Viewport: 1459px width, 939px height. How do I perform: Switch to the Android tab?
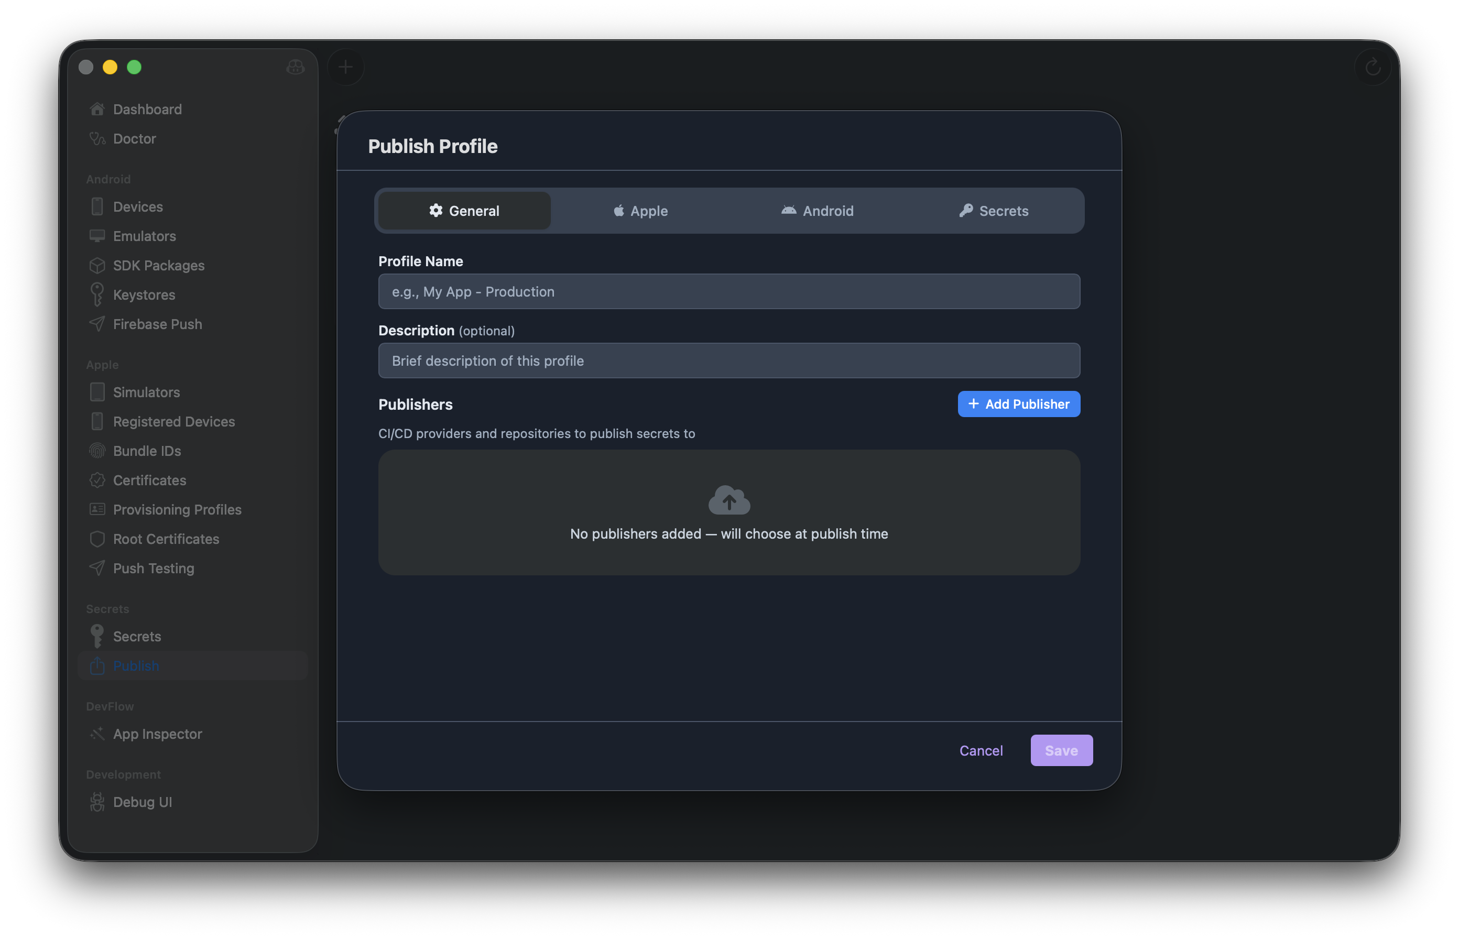(817, 211)
